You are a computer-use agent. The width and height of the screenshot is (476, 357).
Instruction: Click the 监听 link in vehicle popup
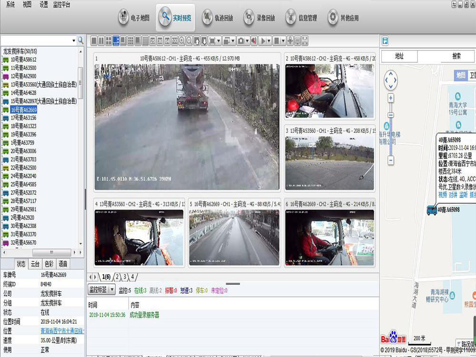[x=464, y=194]
